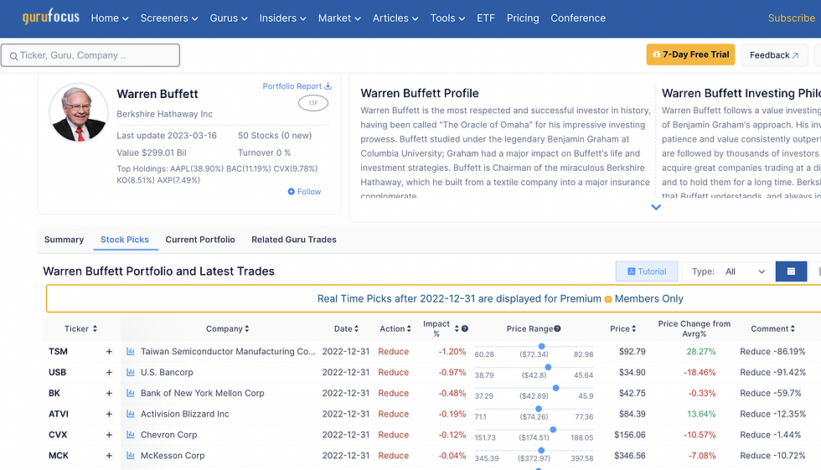
Task: Click the Price Range help icon
Action: [557, 328]
